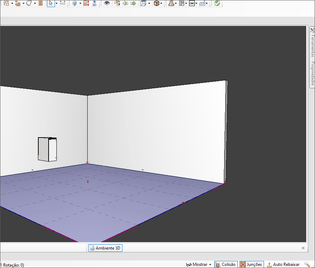Screen dimensions: 315x268
Task: Click the wireframe cube view icon
Action: 143,3
